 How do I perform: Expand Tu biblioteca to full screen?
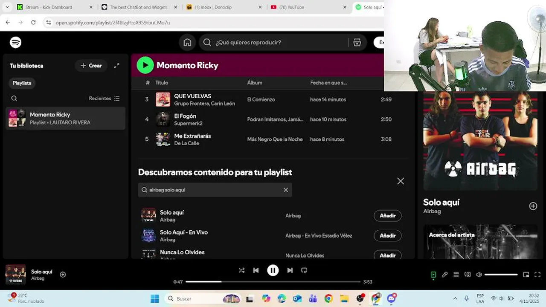[116, 66]
